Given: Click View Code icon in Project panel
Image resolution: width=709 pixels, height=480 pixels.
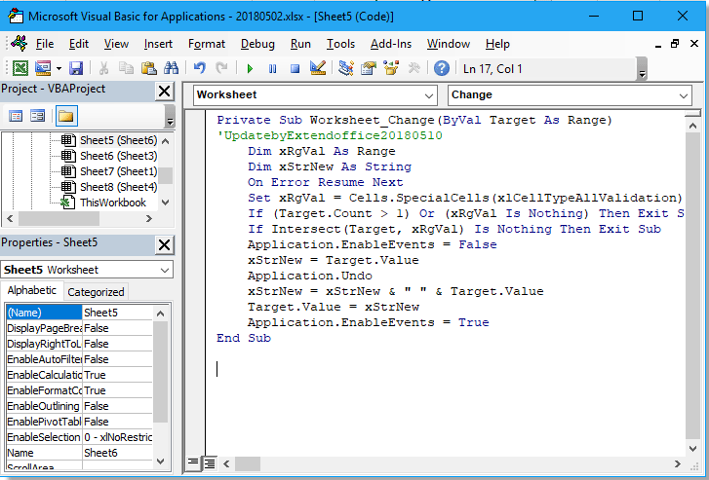Looking at the screenshot, I should tap(16, 116).
